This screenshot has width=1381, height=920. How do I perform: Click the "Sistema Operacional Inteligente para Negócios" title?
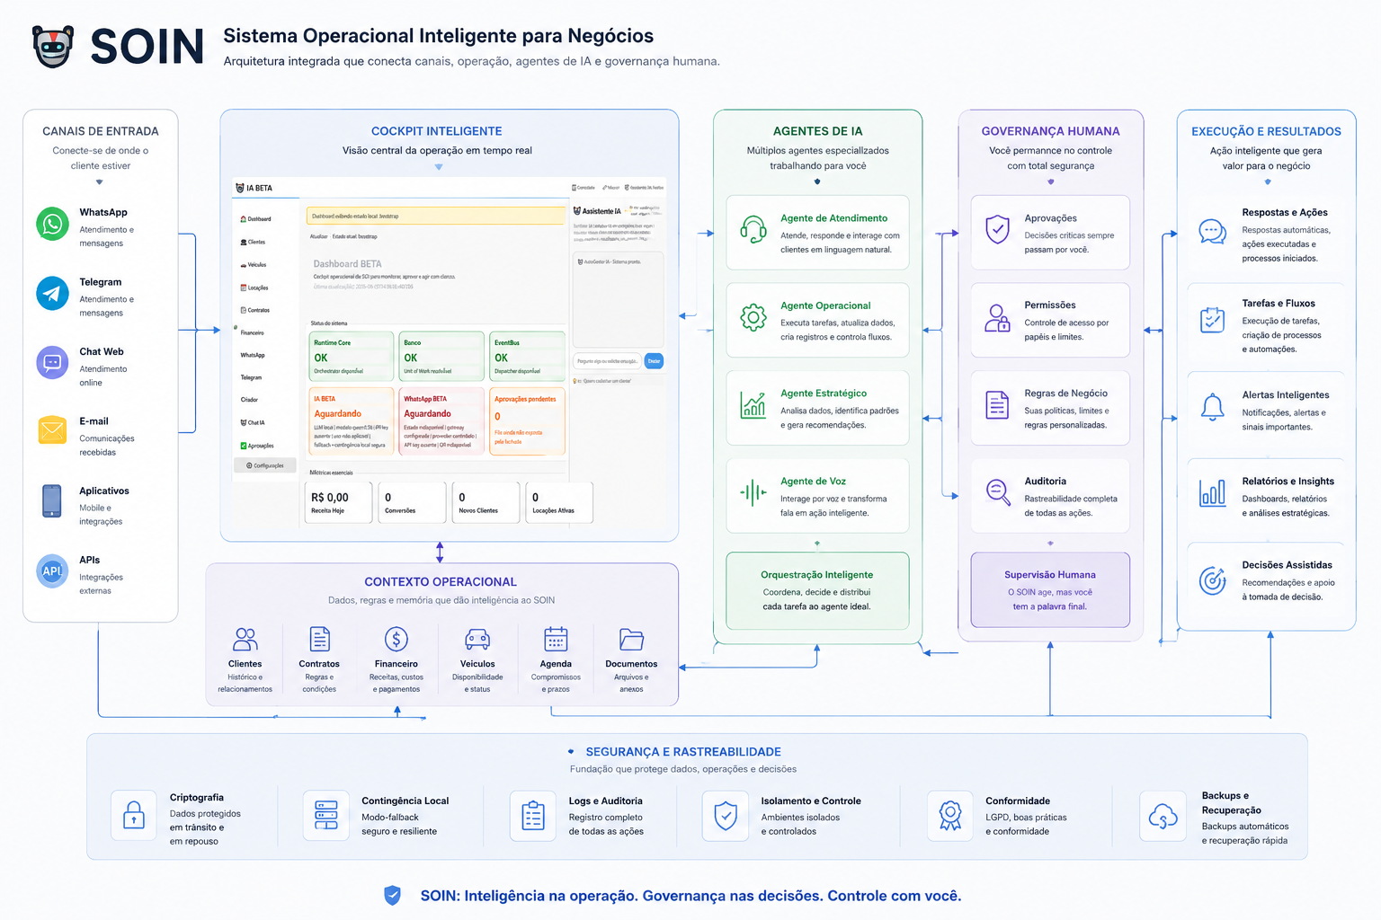coord(439,36)
